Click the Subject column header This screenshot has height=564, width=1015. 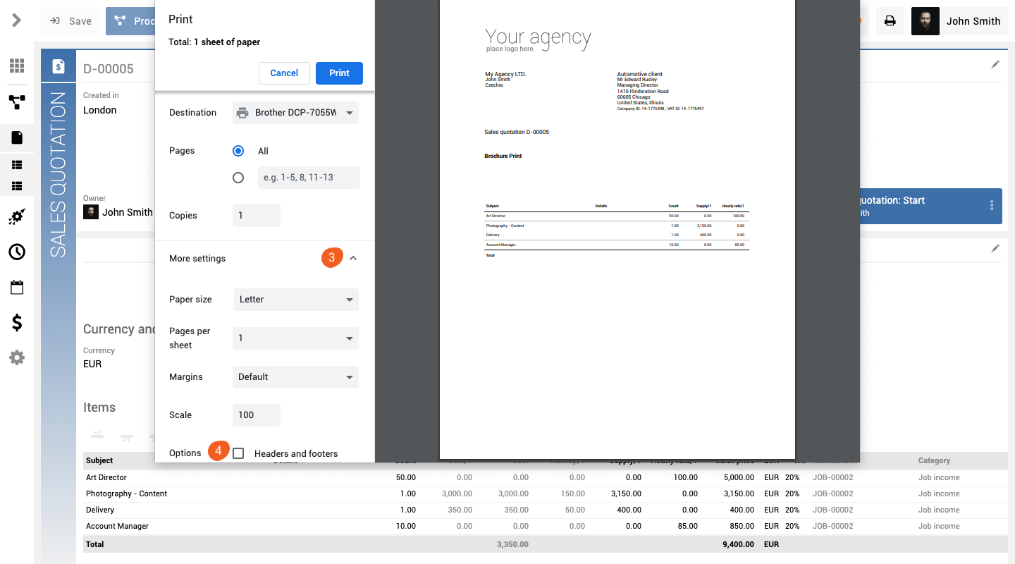pos(99,460)
